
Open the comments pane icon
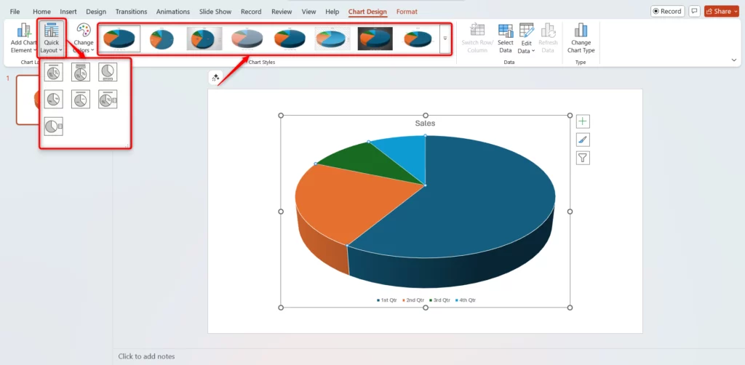pyautogui.click(x=695, y=12)
